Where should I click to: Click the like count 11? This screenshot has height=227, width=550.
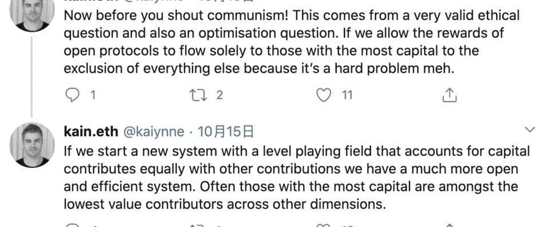click(x=347, y=95)
